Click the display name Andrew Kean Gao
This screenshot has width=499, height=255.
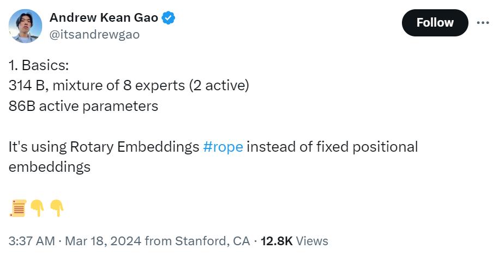[x=104, y=18]
